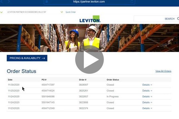Play the video with the center play button

point(89,59)
